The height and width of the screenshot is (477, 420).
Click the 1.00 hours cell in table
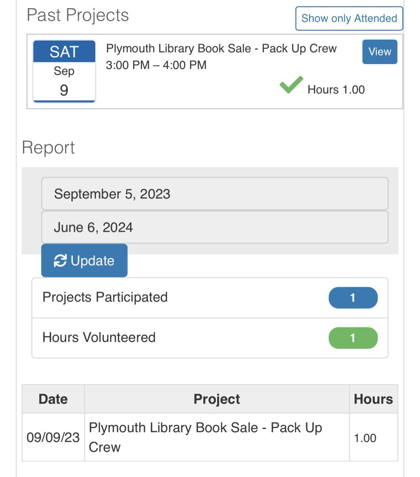(x=365, y=438)
